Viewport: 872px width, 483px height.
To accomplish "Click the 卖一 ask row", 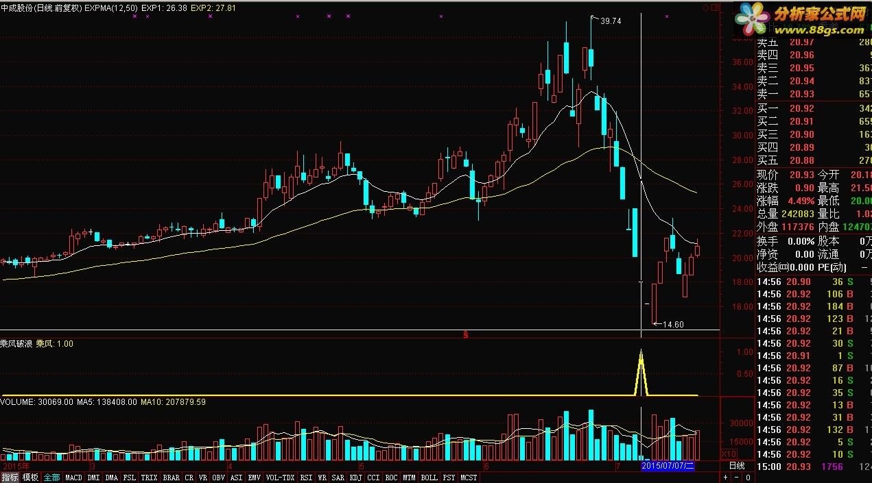I will 814,94.
